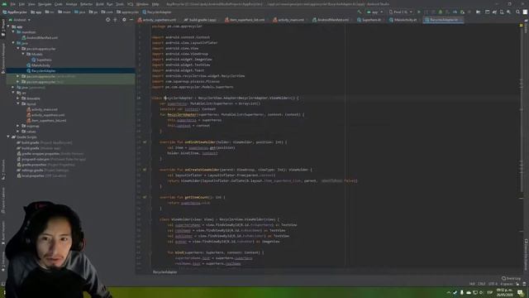Image resolution: width=529 pixels, height=298 pixels.
Task: Click the green Run app icon
Action: 419,12
